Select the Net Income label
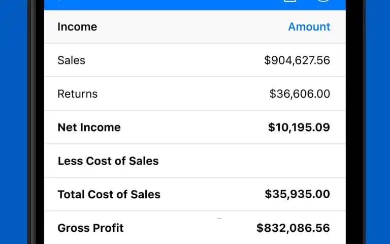Image resolution: width=390 pixels, height=244 pixels. tap(89, 127)
